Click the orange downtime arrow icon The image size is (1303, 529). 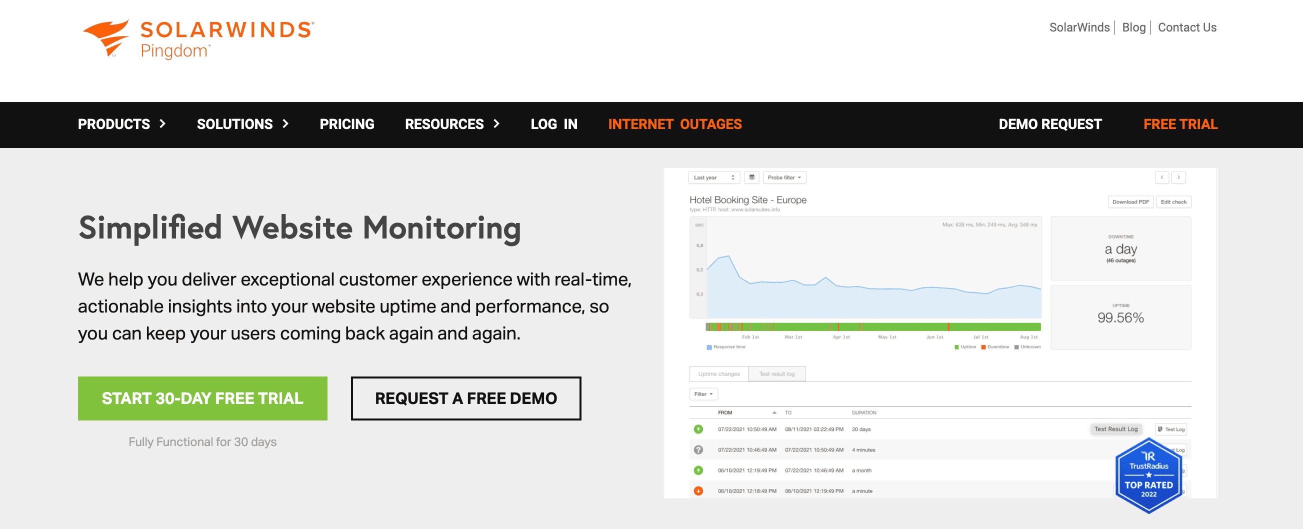pos(698,491)
